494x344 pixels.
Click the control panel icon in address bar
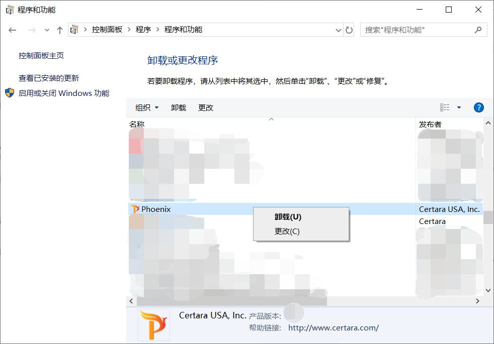[x=74, y=30]
